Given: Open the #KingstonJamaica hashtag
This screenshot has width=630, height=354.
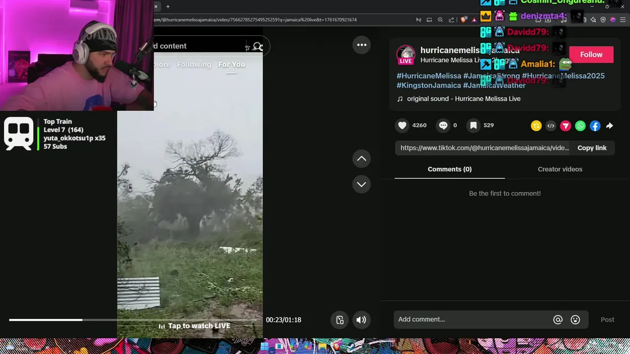Looking at the screenshot, I should pyautogui.click(x=429, y=85).
